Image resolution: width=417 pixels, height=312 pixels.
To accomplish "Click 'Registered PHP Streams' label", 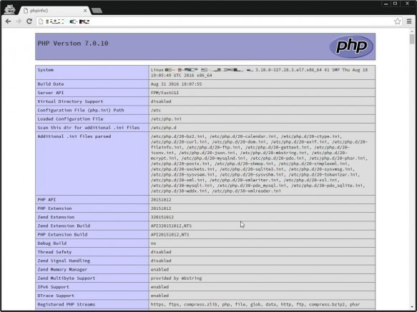I will pyautogui.click(x=67, y=305).
